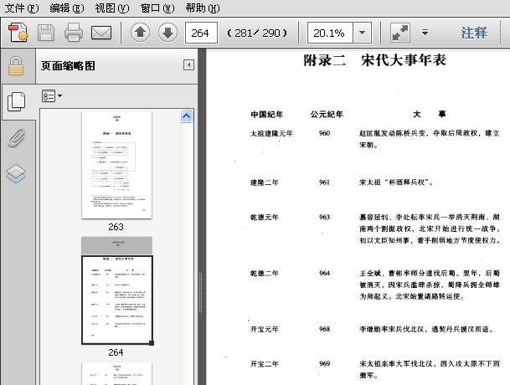Print the document using the printer icon

(73, 33)
